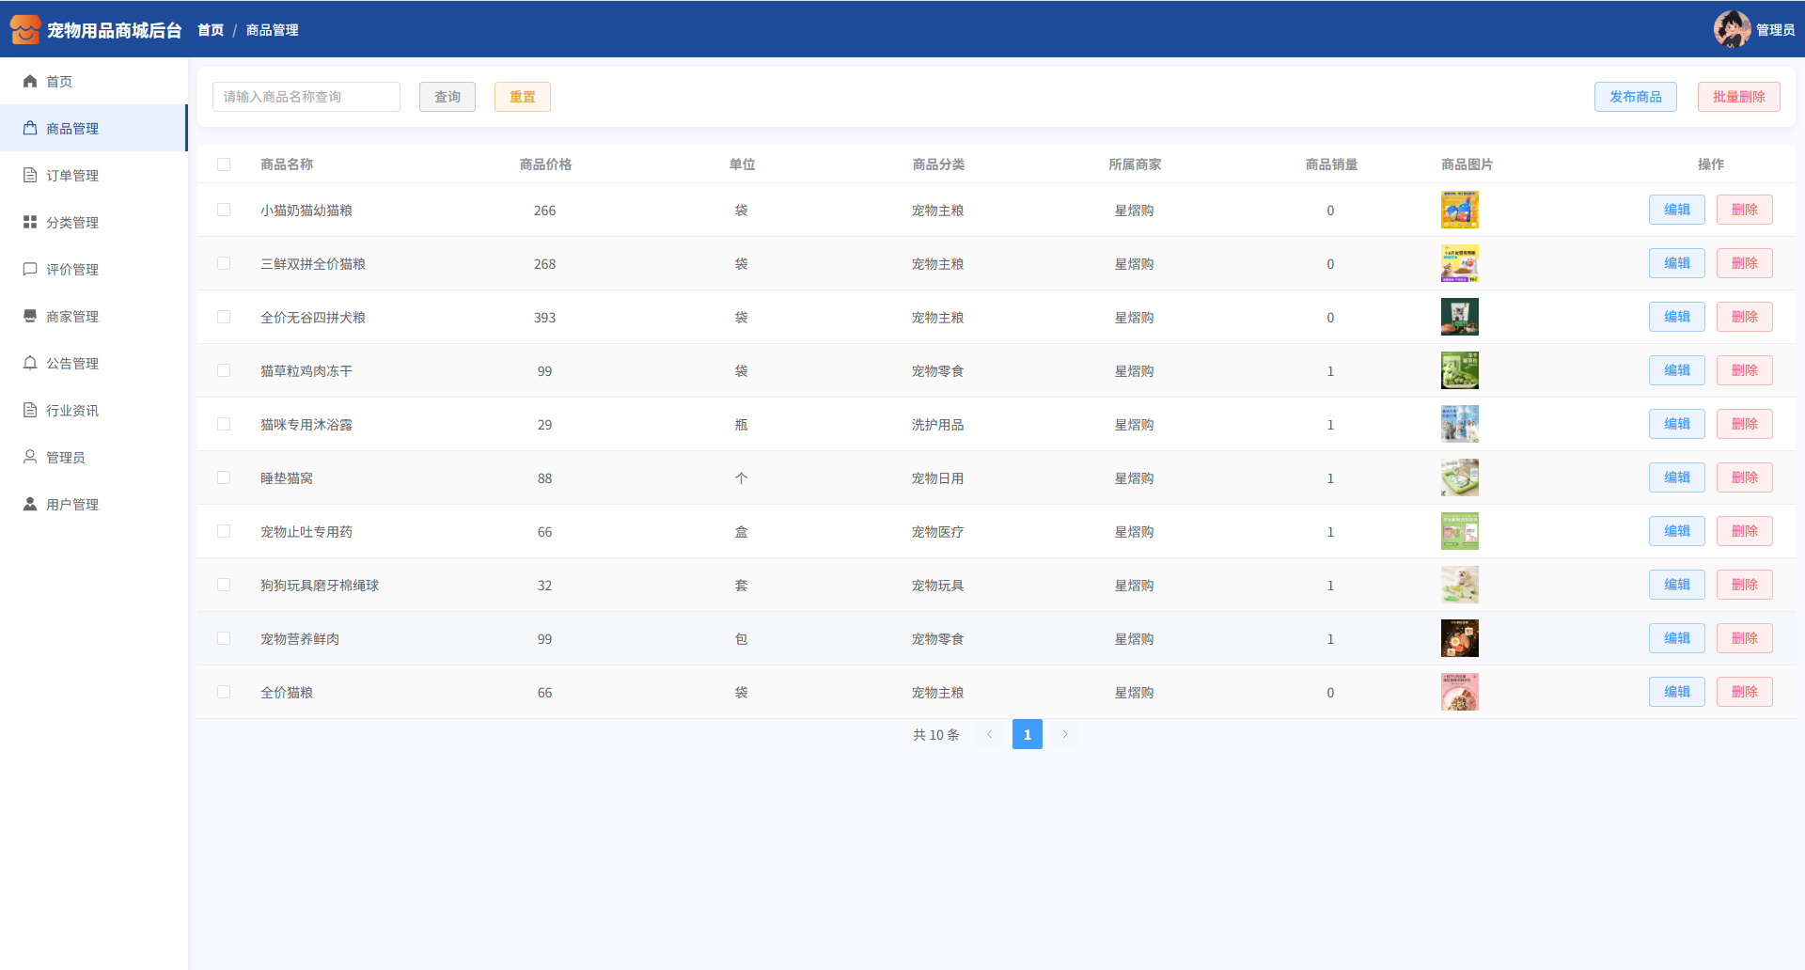Click the 评价管理 chat bubble icon
This screenshot has height=970, width=1805.
tap(30, 270)
